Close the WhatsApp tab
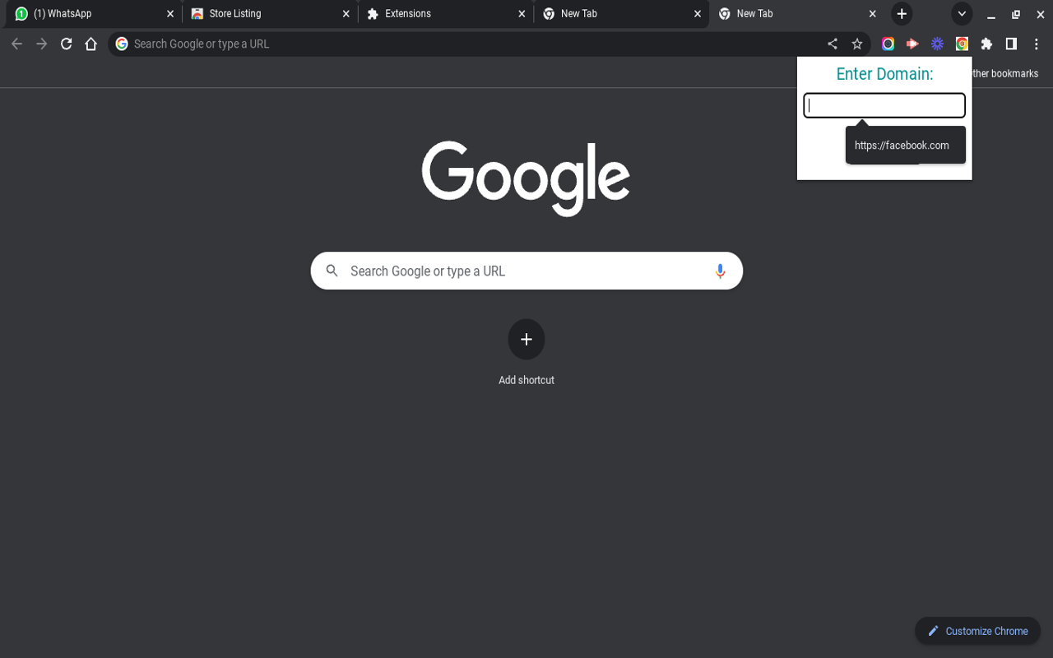 170,14
